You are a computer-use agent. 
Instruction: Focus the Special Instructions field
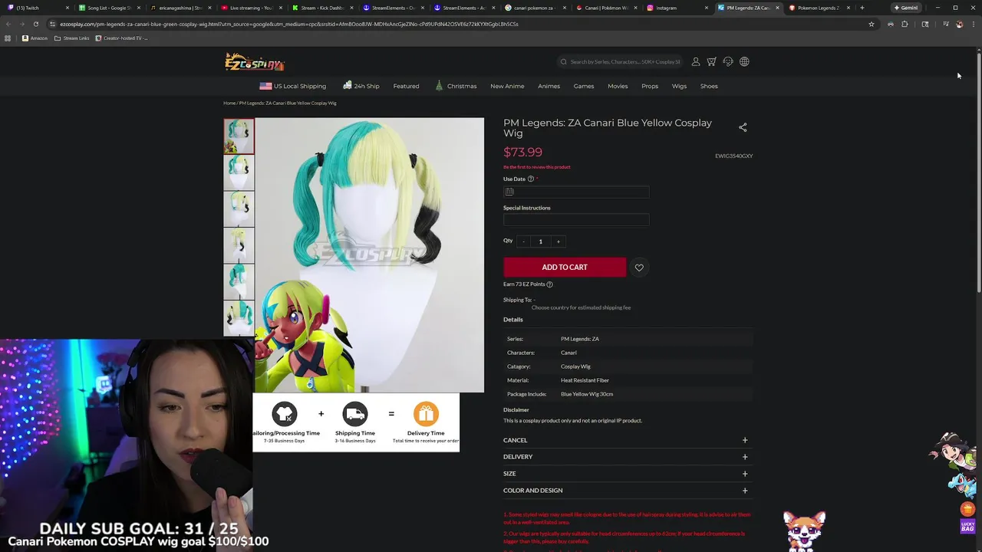[576, 220]
